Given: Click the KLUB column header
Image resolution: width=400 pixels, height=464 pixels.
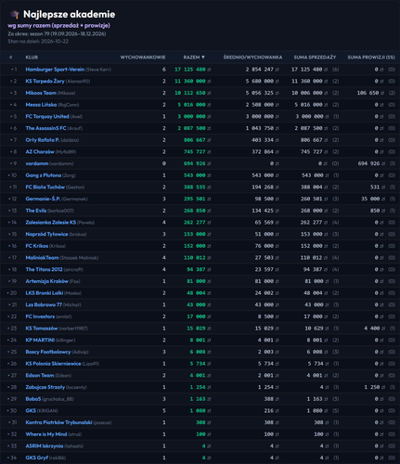Looking at the screenshot, I should pos(32,58).
